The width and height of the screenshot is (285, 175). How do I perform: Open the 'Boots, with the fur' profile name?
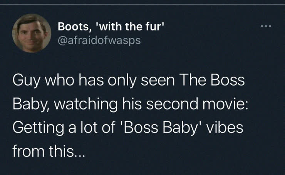(111, 27)
